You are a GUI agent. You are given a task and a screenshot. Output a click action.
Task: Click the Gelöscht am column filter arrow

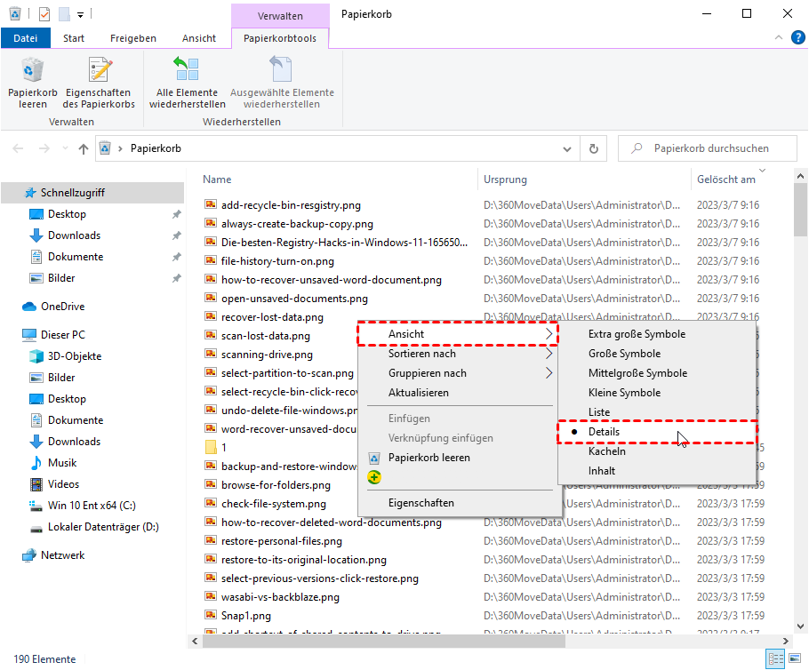coord(762,171)
